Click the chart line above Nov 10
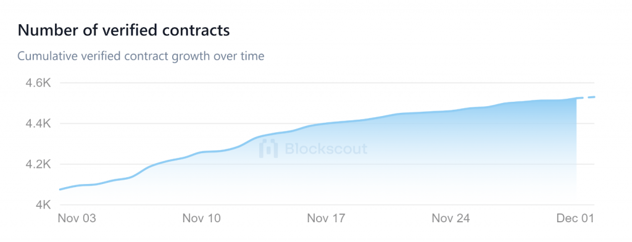Viewport: 632px width, 242px height. [x=202, y=152]
